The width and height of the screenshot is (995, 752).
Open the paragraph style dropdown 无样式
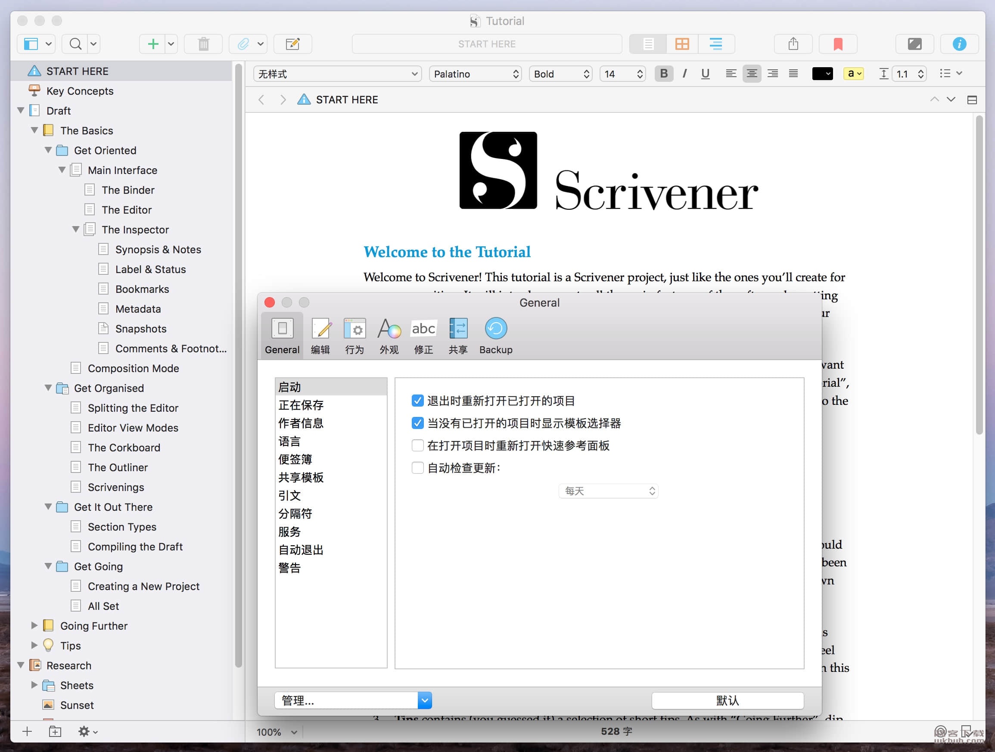tap(337, 74)
